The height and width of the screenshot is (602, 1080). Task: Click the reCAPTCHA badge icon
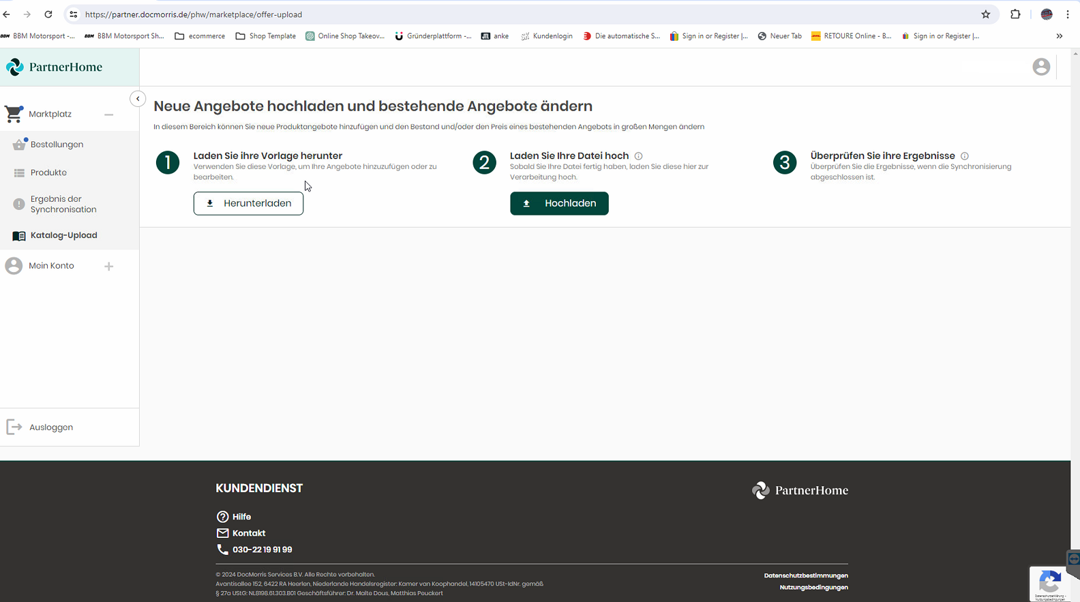click(1049, 583)
